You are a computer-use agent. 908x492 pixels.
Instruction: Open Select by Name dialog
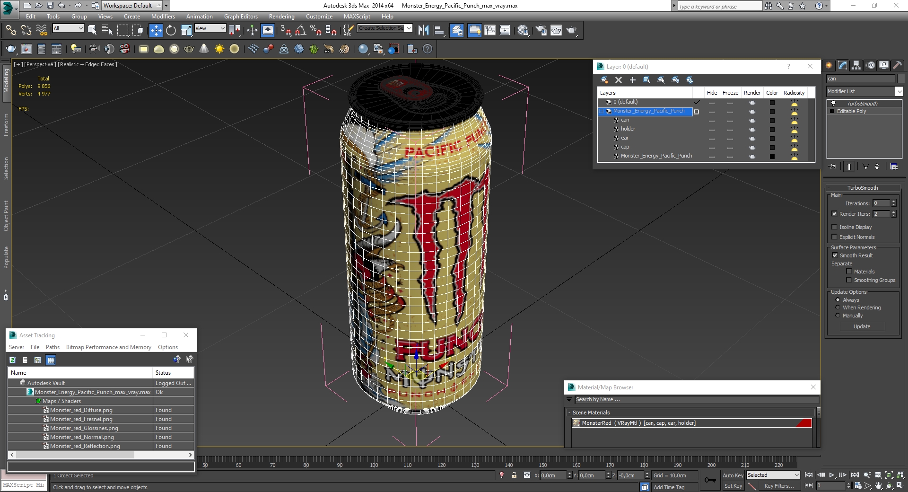(107, 30)
